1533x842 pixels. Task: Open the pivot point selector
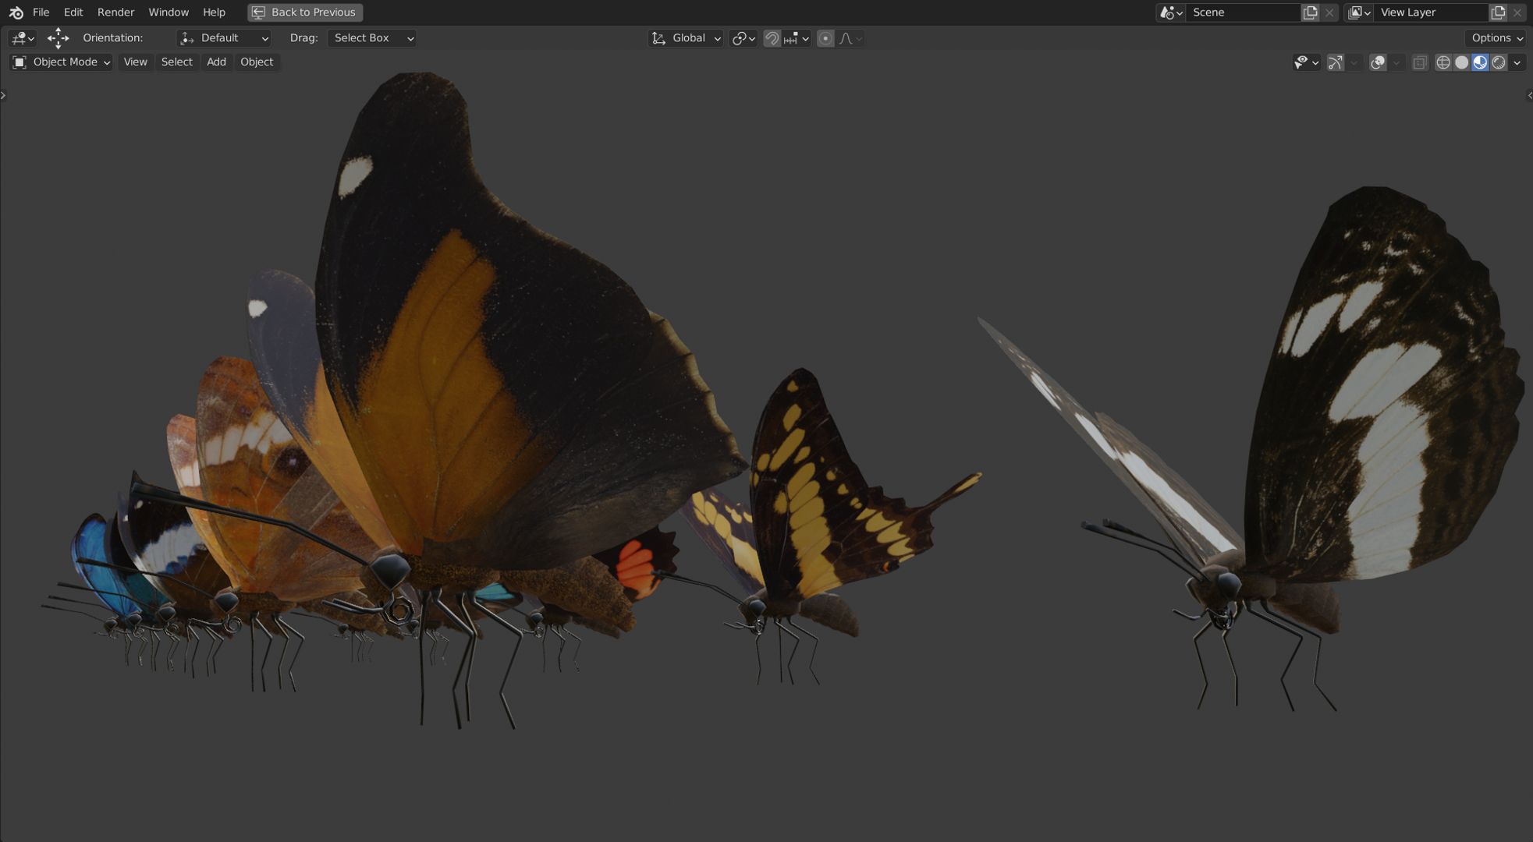[x=743, y=38]
